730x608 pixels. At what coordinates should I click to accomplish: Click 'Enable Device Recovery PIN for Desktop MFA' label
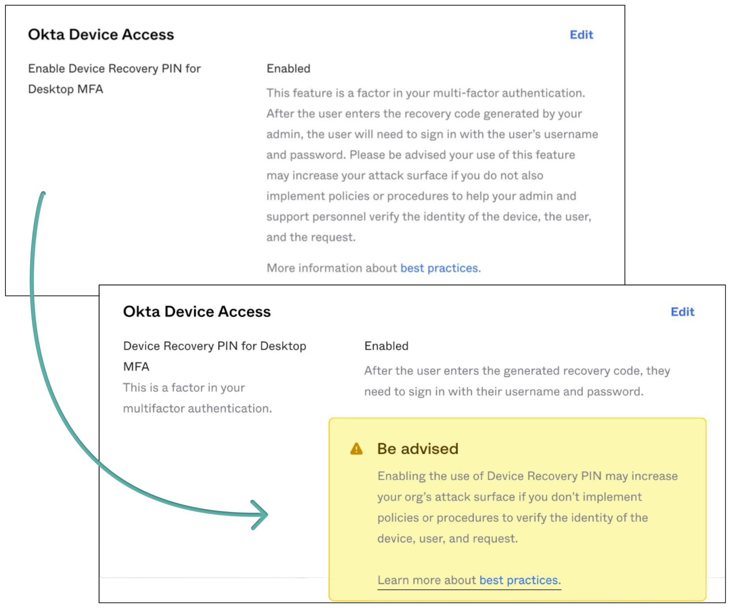coord(114,79)
